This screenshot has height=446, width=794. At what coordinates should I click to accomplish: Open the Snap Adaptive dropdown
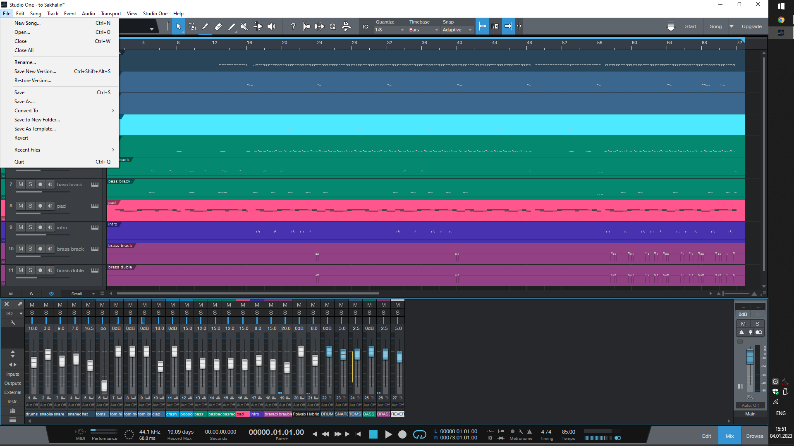click(x=457, y=30)
